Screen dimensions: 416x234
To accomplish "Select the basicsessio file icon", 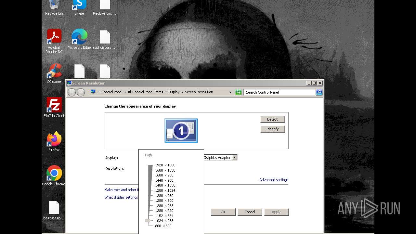I will click(54, 210).
